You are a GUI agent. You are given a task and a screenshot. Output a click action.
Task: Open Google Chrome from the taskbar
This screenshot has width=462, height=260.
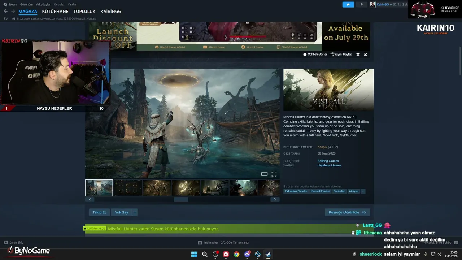point(236,254)
